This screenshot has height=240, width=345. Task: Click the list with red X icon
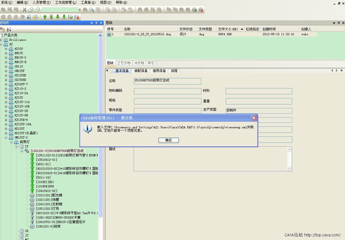[77, 17]
